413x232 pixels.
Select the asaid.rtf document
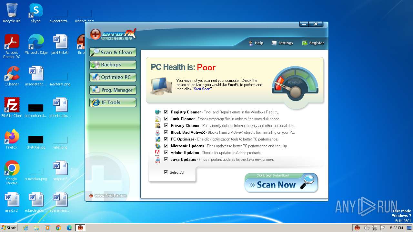coord(12,202)
